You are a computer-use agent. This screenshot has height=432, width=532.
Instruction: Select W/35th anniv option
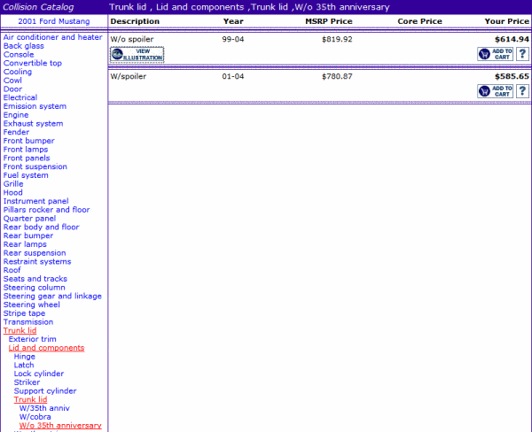44,408
